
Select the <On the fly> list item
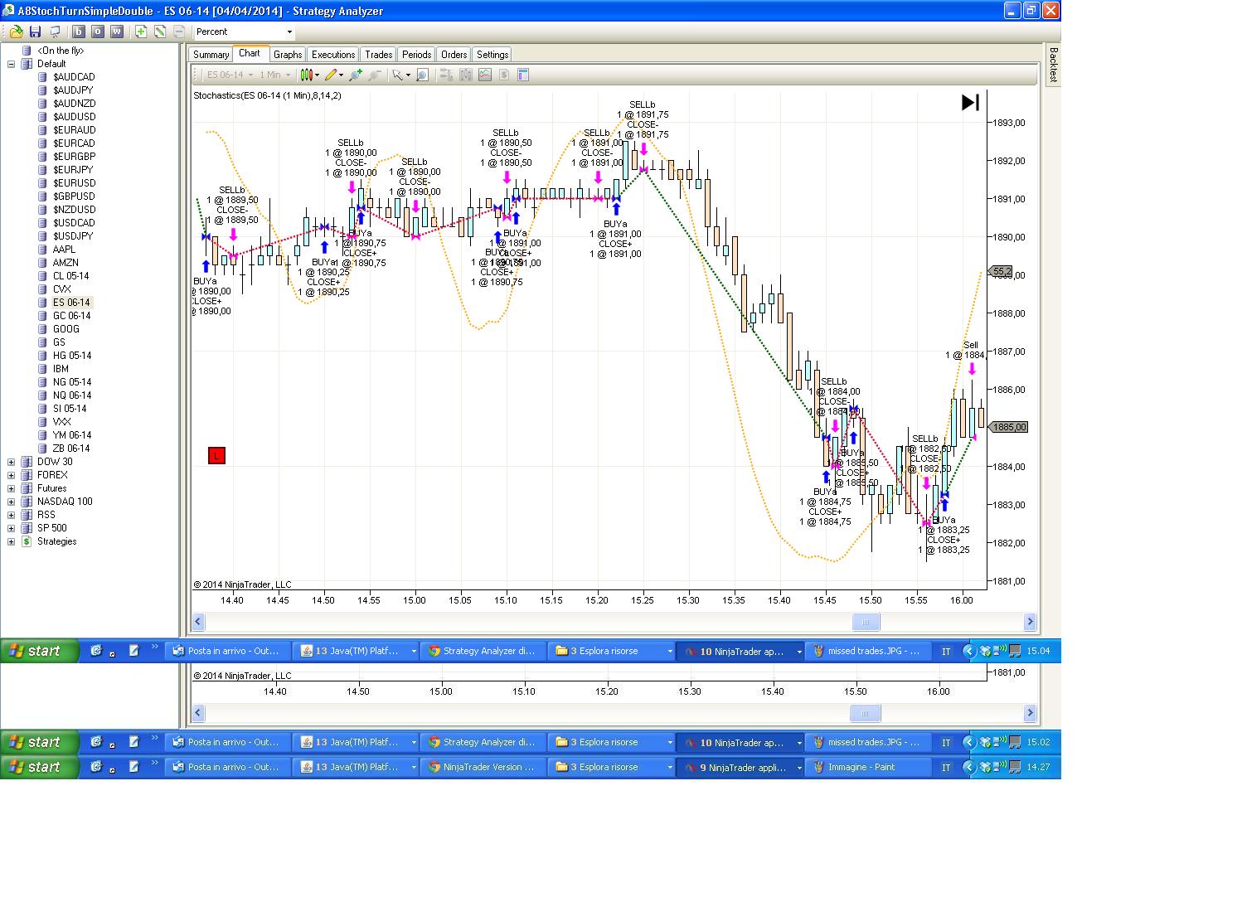tap(61, 51)
